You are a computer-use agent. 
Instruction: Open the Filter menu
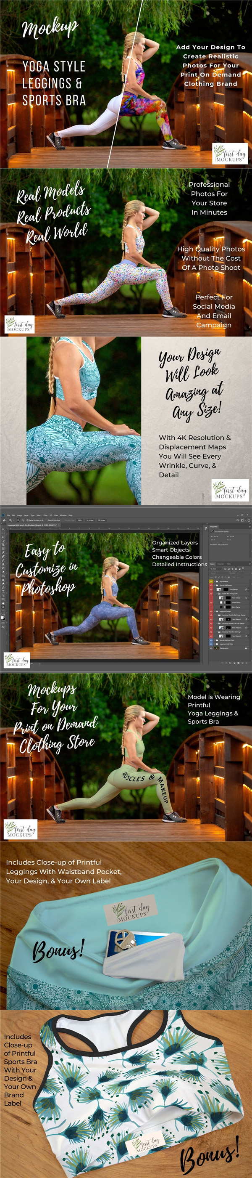coord(45,515)
